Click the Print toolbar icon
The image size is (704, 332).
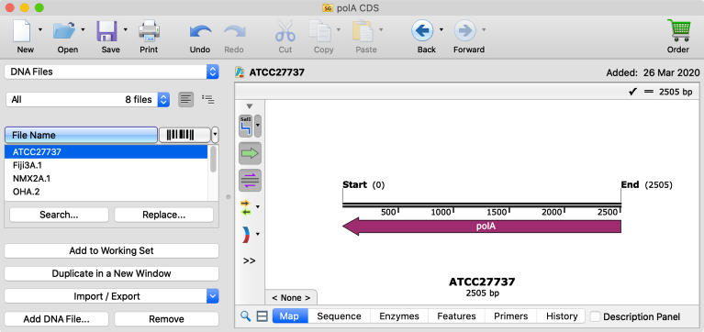149,31
